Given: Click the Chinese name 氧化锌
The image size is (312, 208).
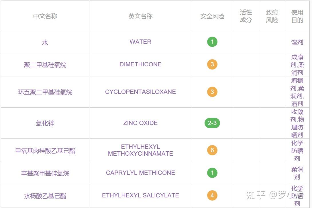Looking at the screenshot, I should (45, 123).
